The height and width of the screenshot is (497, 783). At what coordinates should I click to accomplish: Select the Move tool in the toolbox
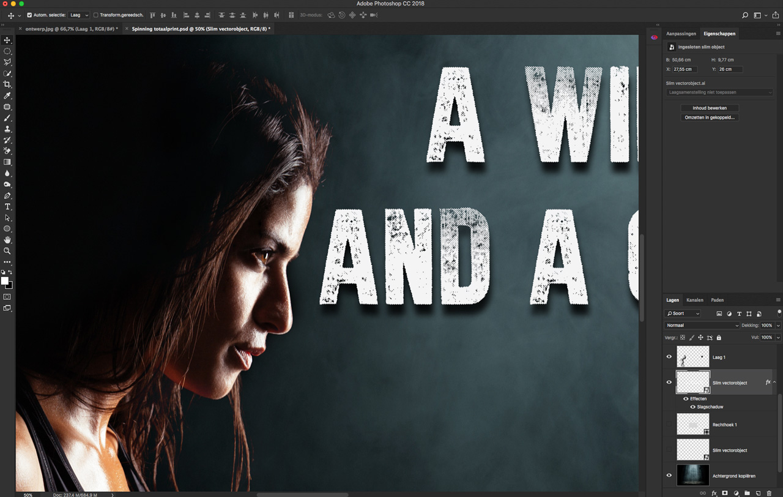[x=7, y=40]
